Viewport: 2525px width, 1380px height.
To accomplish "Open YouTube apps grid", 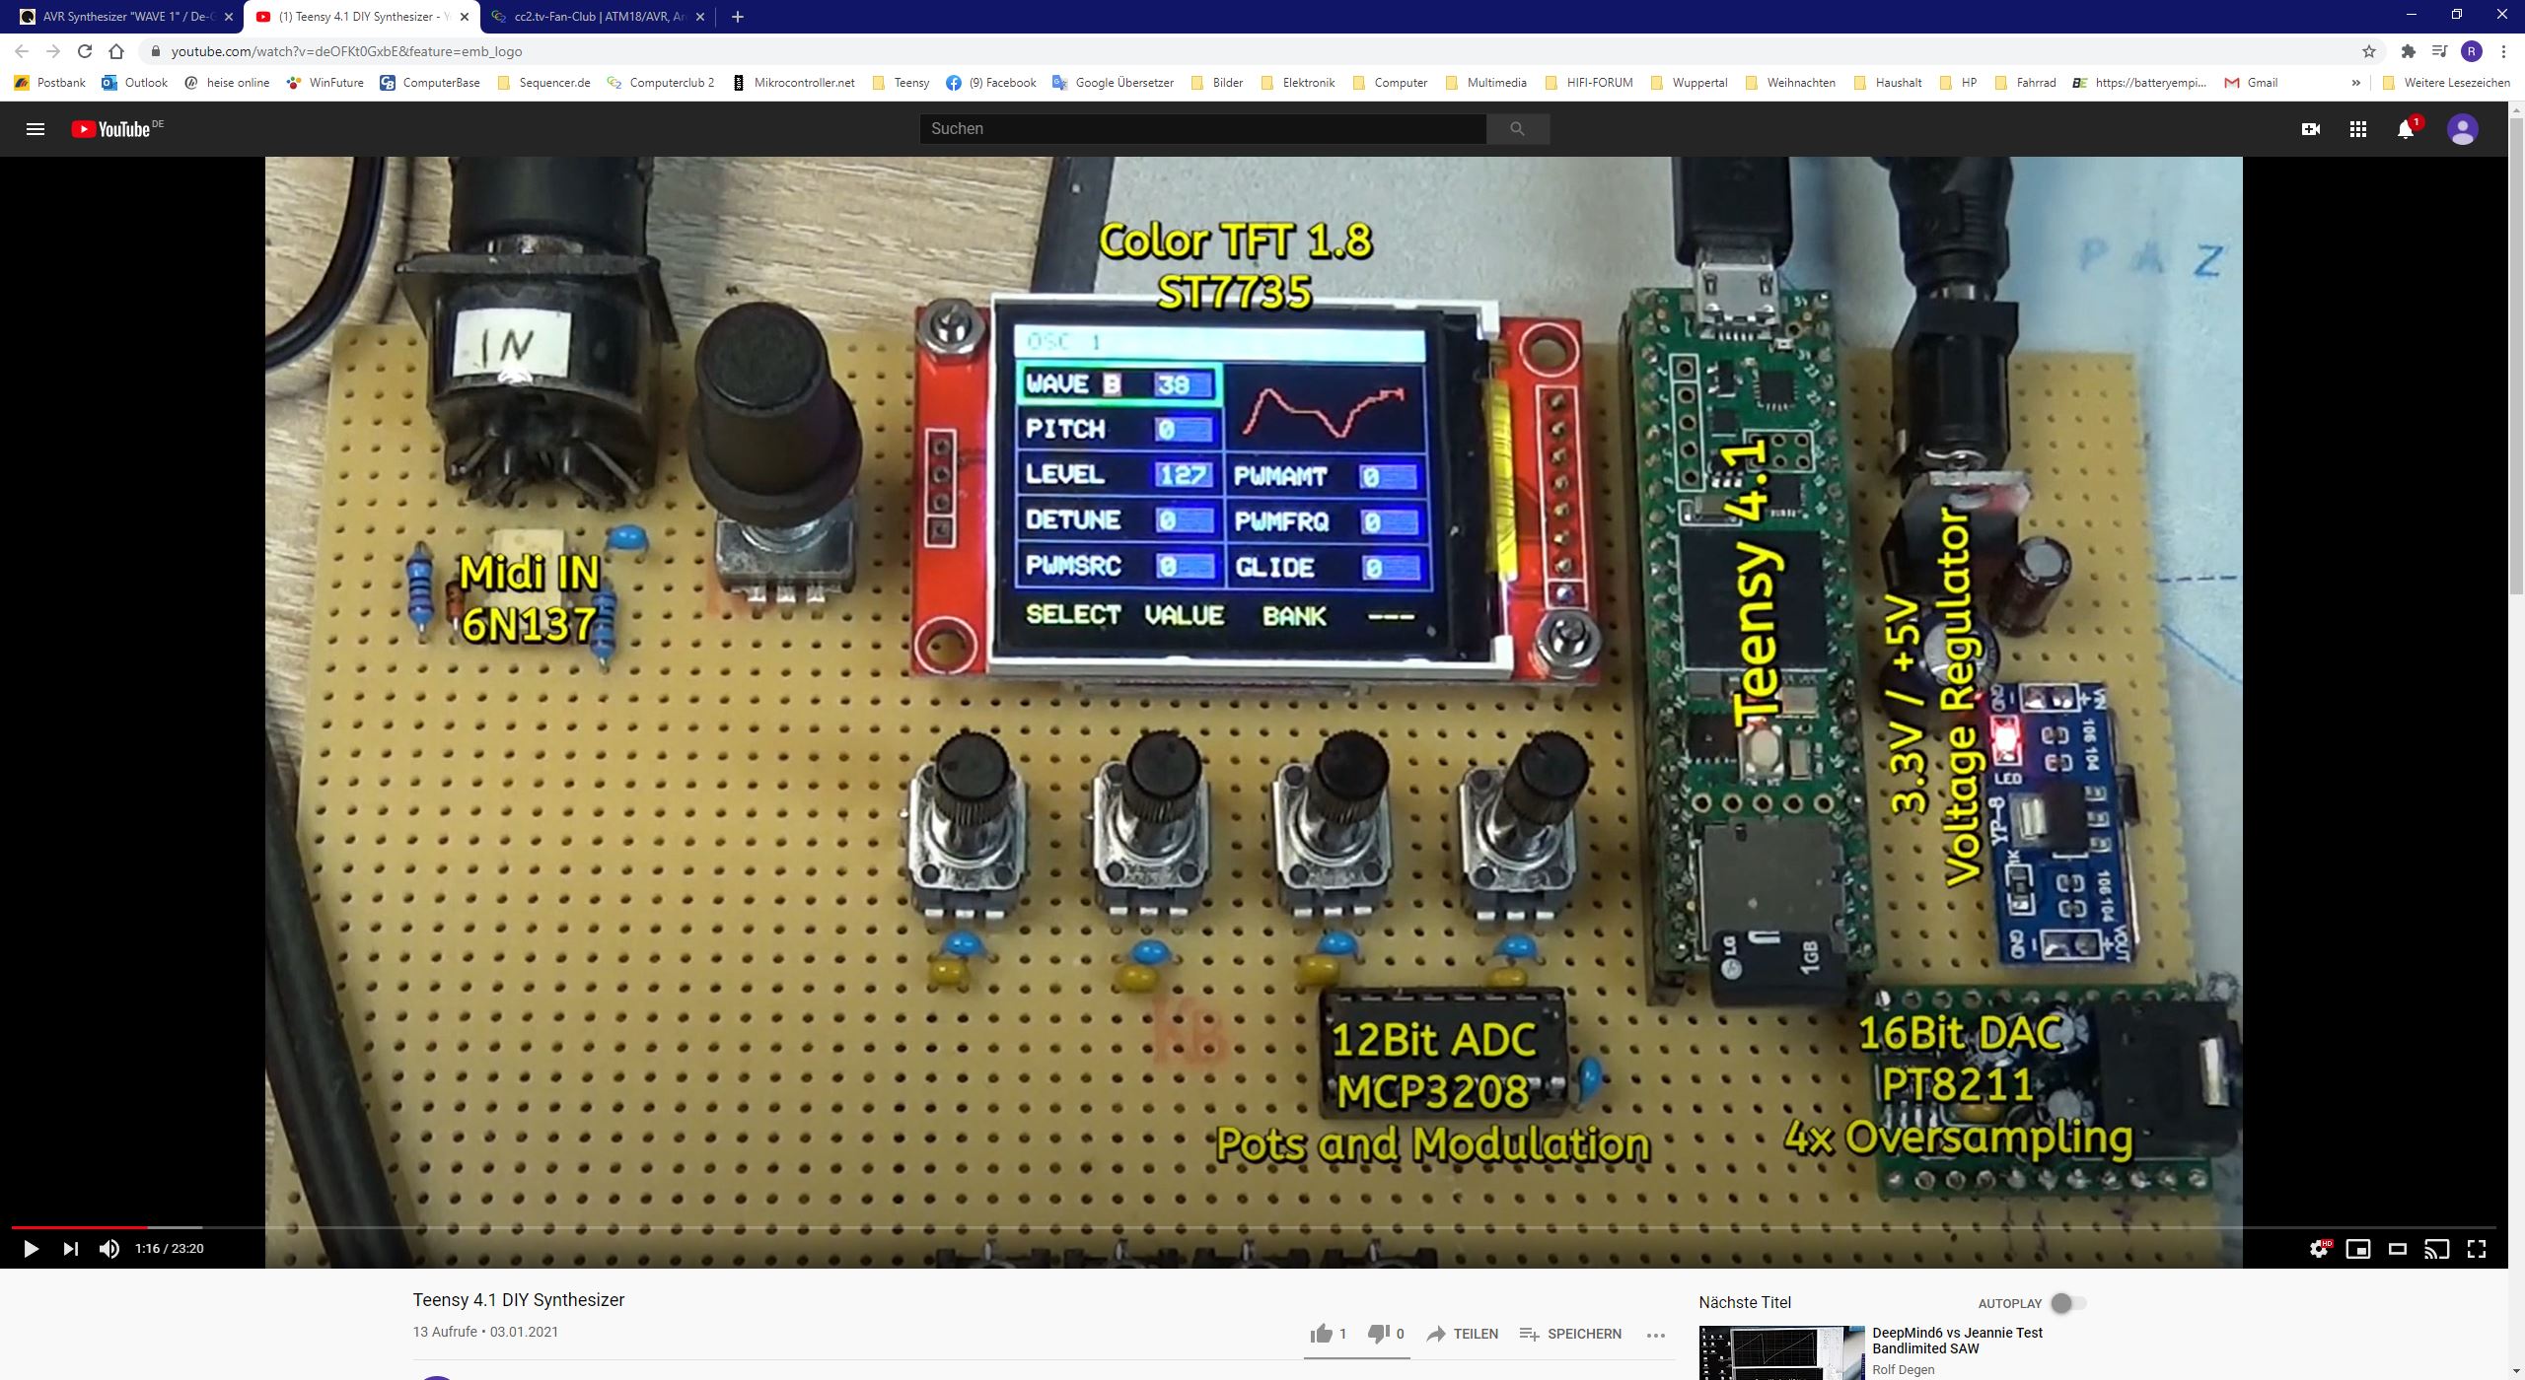I will pos(2358,129).
